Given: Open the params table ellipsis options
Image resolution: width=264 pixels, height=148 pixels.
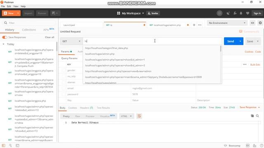Looking at the screenshot, I should [245, 65].
